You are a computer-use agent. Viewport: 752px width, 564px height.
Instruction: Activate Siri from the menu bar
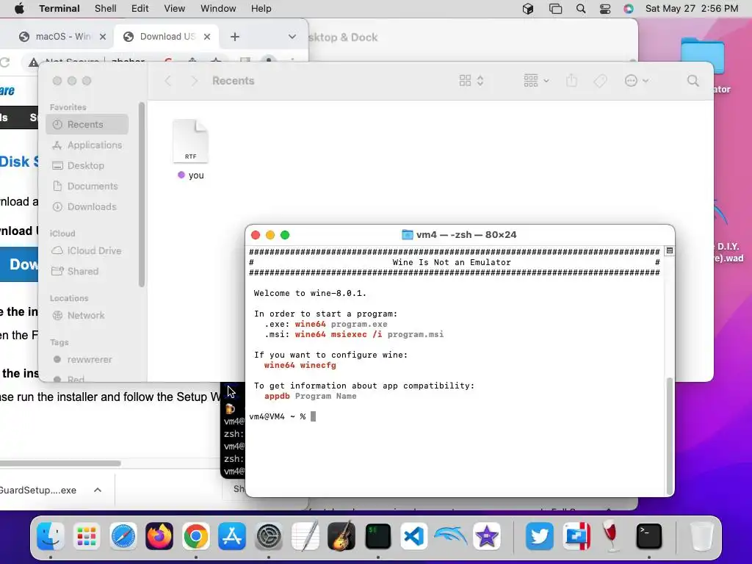tap(629, 9)
